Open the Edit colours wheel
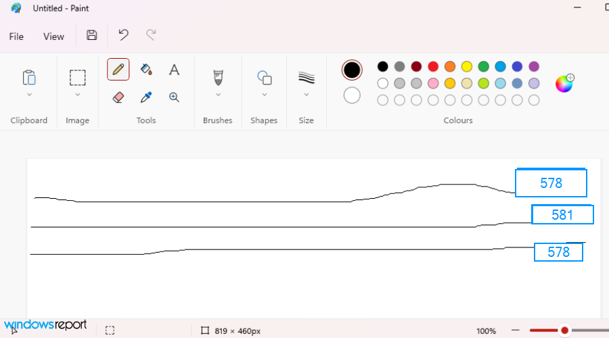The image size is (609, 338). pyautogui.click(x=564, y=83)
